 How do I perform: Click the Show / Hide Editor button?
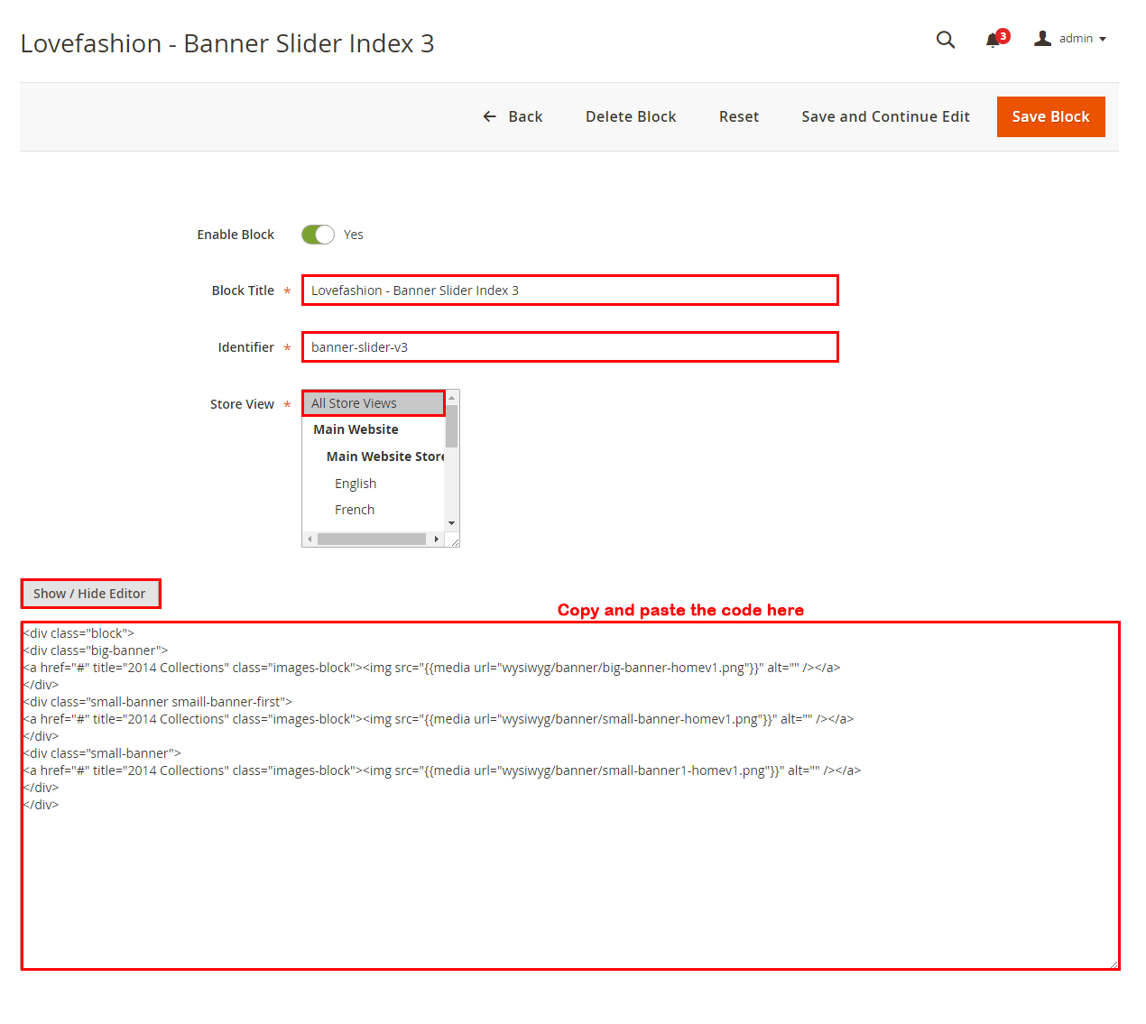click(90, 594)
